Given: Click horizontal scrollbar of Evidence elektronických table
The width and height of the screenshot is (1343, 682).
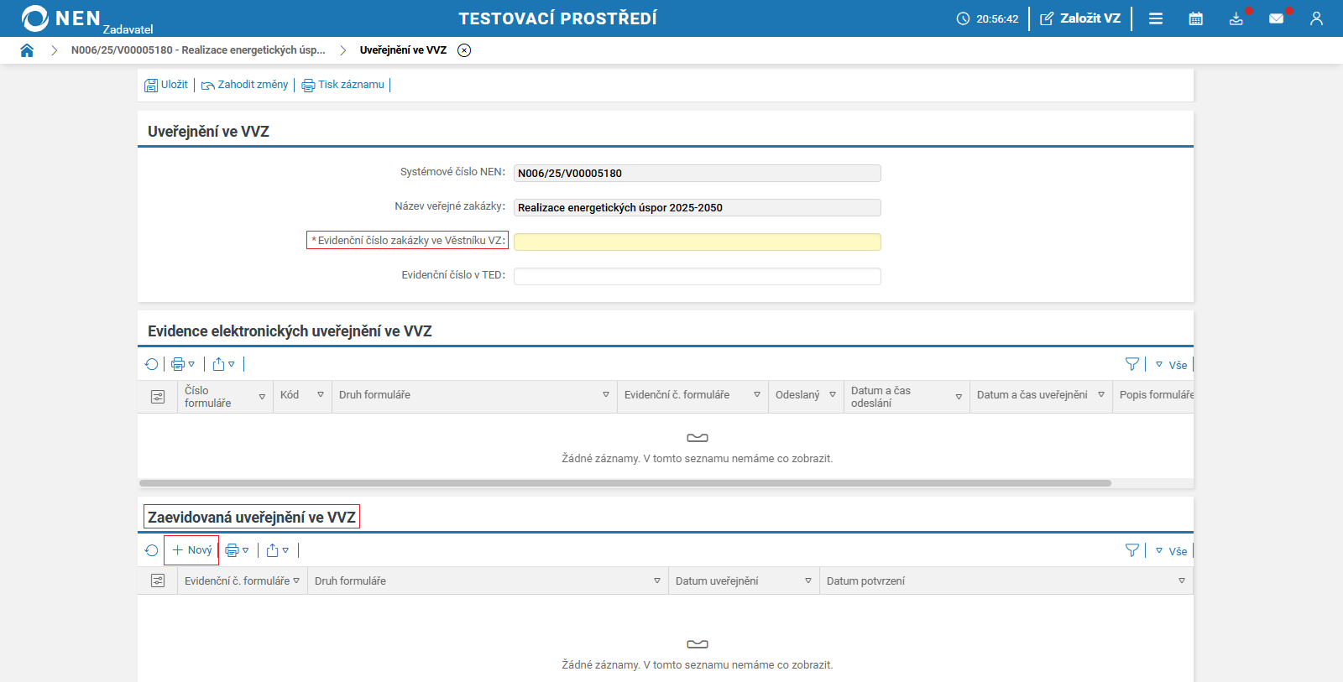Looking at the screenshot, I should click(x=625, y=483).
